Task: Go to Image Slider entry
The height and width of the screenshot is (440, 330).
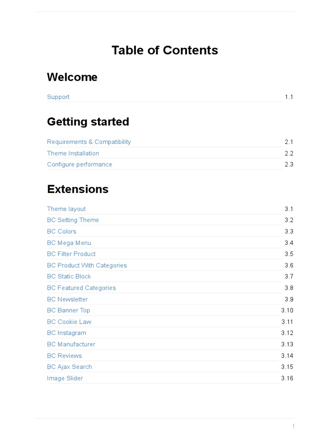Action: [x=65, y=379]
